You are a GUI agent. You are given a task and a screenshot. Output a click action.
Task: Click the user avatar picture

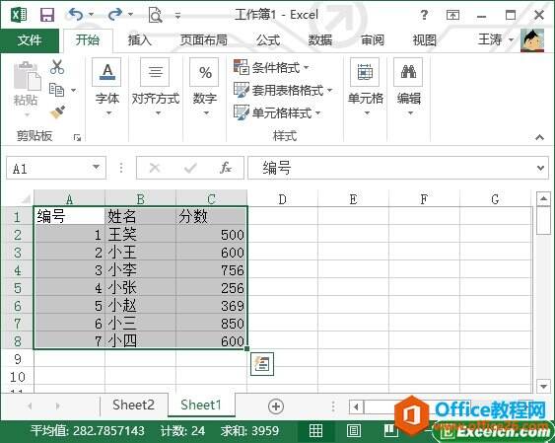(x=532, y=40)
